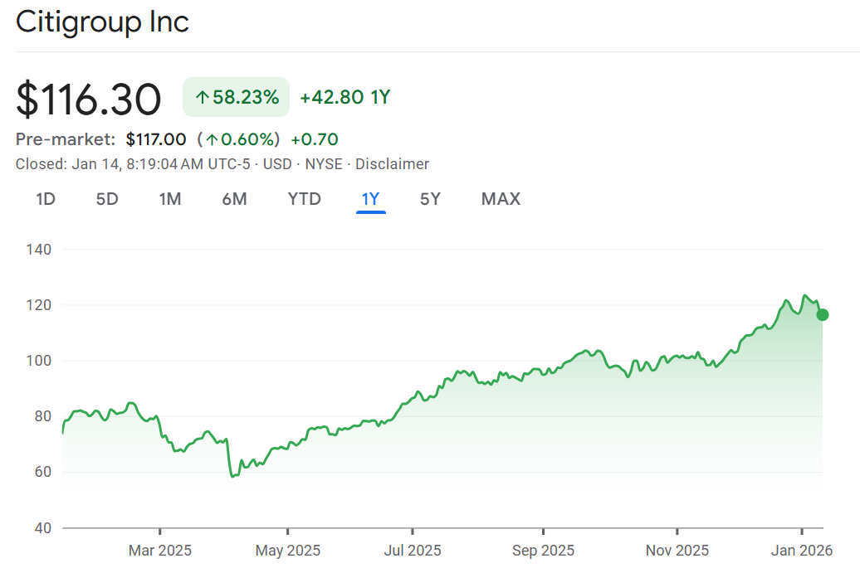Switch to the YTD tab
The image size is (860, 573).
[x=304, y=199]
